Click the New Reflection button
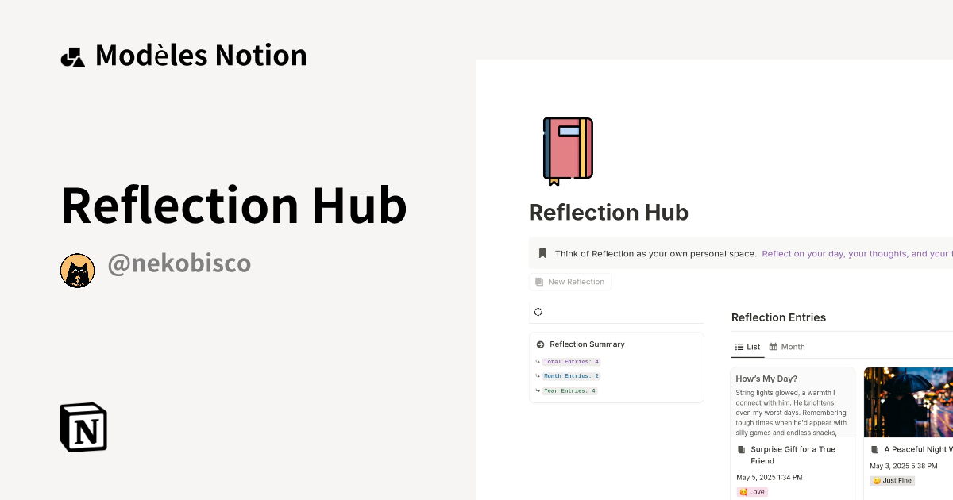 (x=570, y=281)
